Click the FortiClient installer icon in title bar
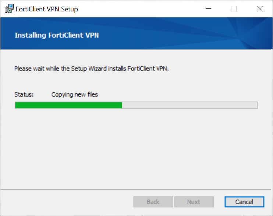 pyautogui.click(x=9, y=9)
